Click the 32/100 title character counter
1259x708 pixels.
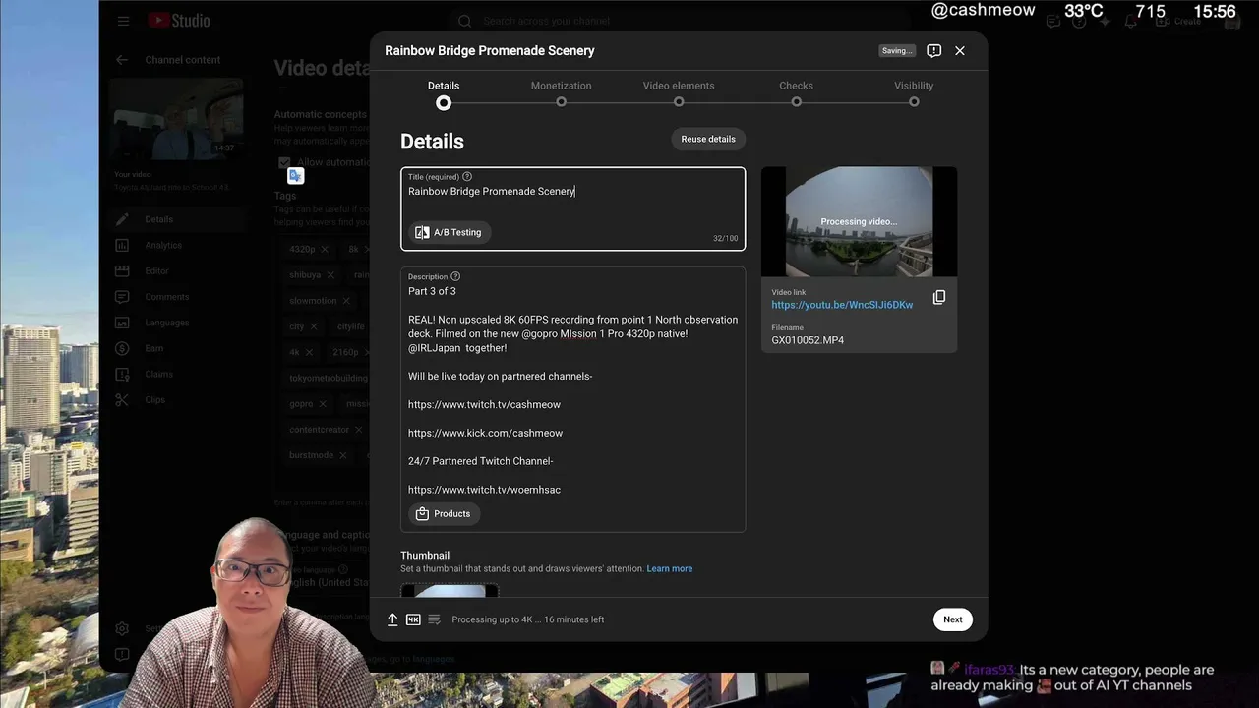[x=725, y=239]
